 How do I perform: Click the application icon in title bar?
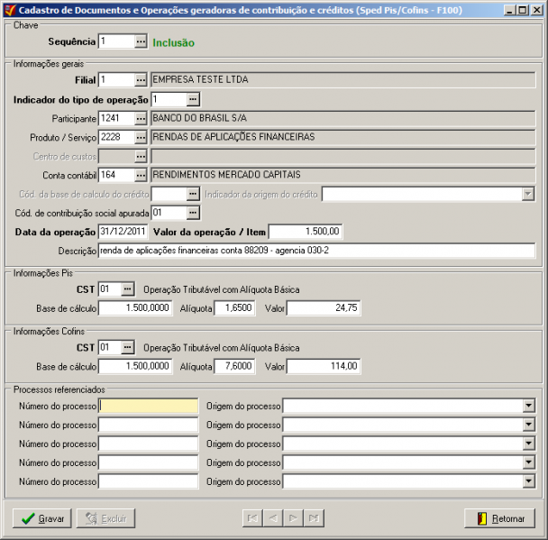point(10,10)
